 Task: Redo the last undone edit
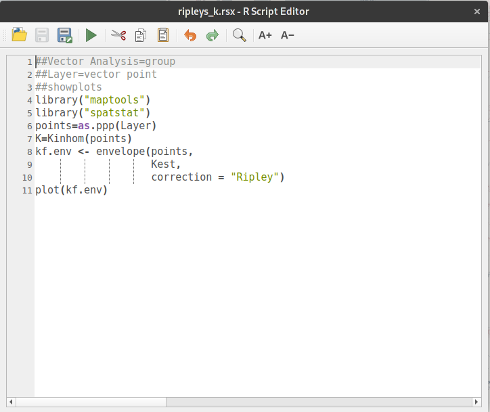pos(213,35)
